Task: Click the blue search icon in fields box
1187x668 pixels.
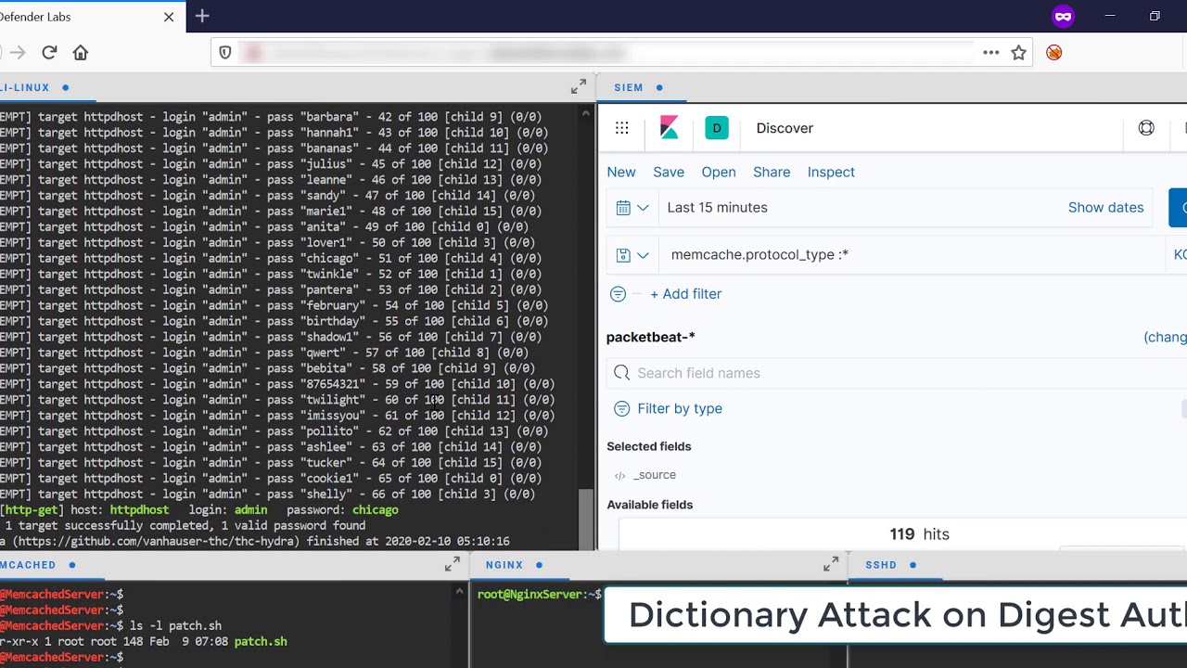Action: (621, 373)
